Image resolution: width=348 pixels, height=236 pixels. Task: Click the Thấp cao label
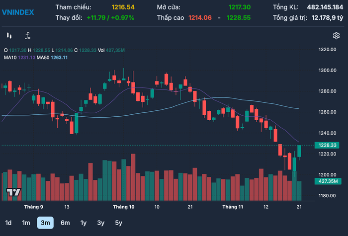point(171,18)
